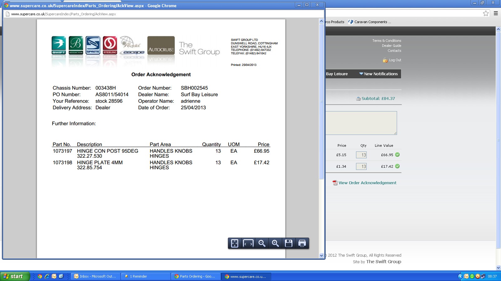Image resolution: width=501 pixels, height=281 pixels.
Task: Launch Outlook from the Quick Launch bar
Action: (54, 276)
